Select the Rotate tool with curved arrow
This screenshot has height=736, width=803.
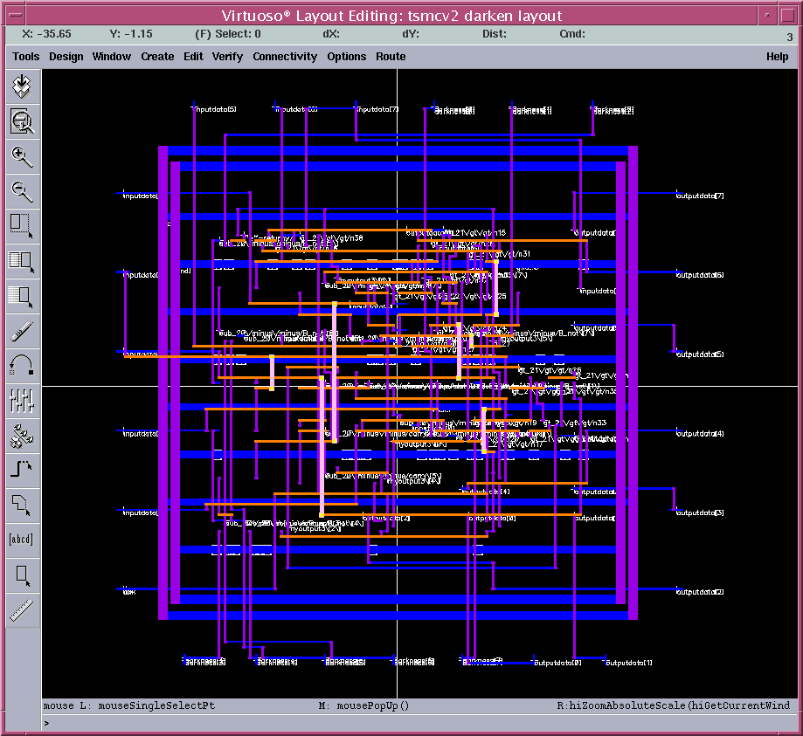coord(22,366)
